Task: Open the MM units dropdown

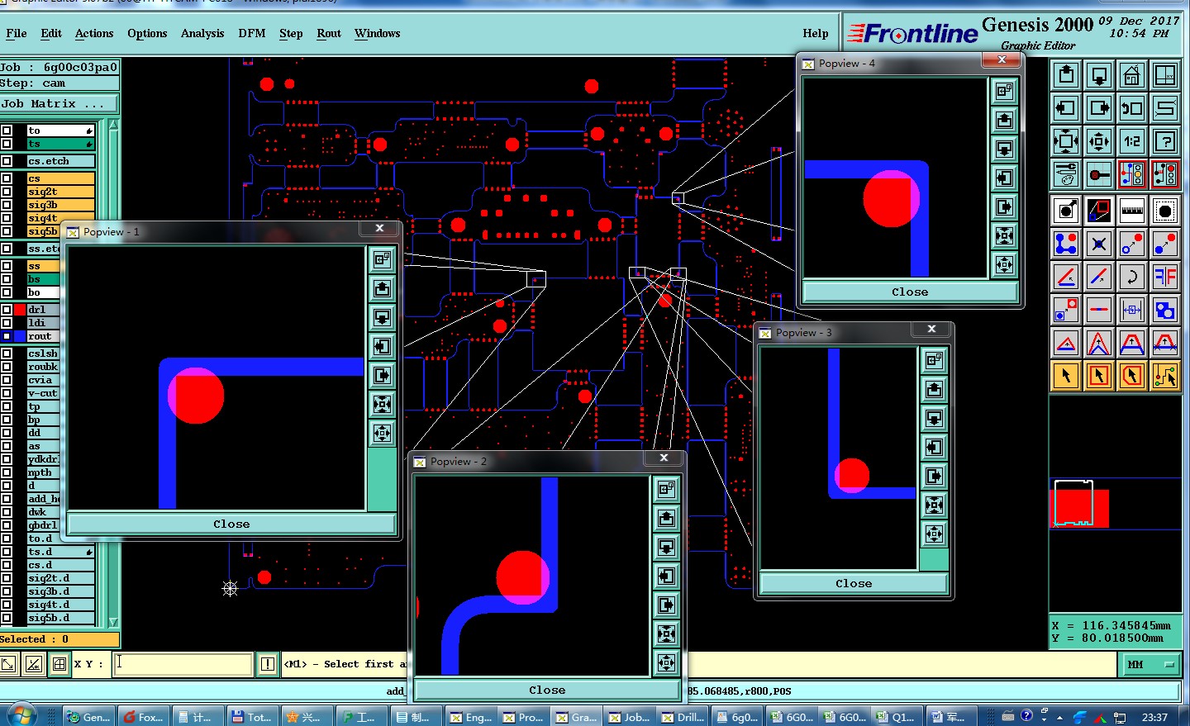Action: pos(1151,664)
